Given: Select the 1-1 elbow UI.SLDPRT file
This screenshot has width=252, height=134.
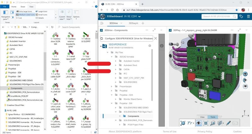Looking at the screenshot, I should tap(86, 37).
